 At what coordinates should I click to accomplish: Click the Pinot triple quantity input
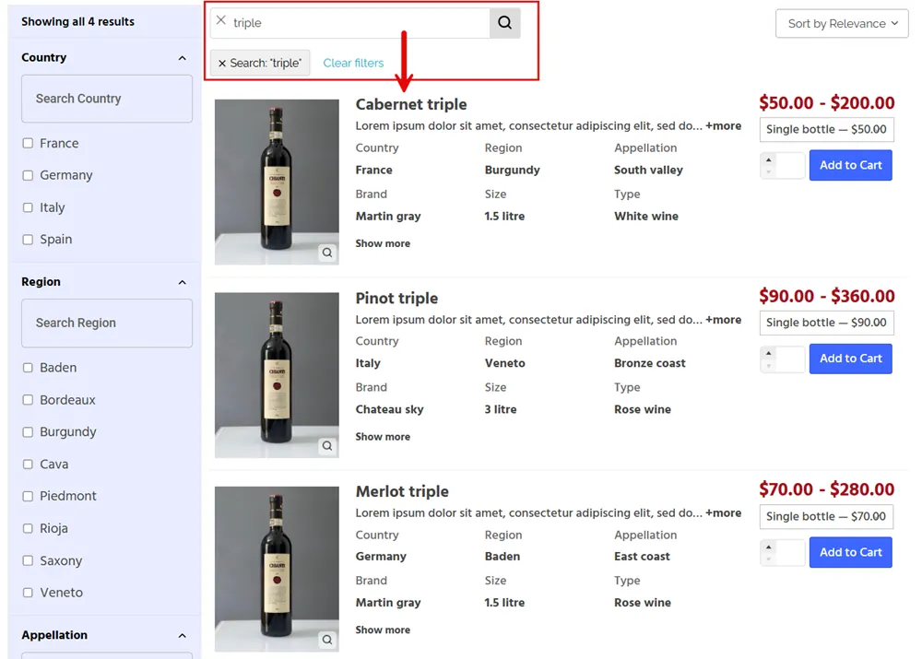click(x=790, y=359)
